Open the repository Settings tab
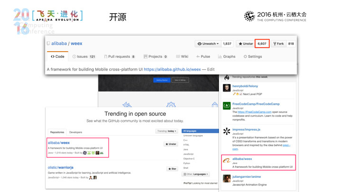The image size is (342, 192). click(253, 56)
